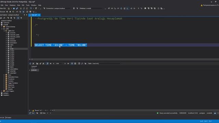Select the Trigger Functions folder
219x123 pixels.
[x=13, y=83]
